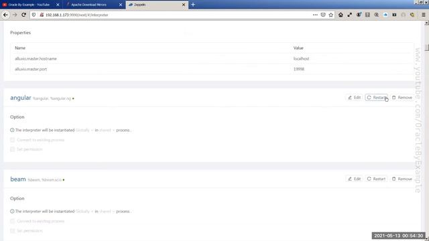Remove the angular interpreter
Viewport: 429px width, 241px height.
point(402,98)
